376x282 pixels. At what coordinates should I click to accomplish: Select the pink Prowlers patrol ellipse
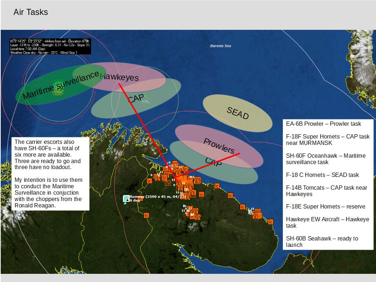(x=219, y=146)
